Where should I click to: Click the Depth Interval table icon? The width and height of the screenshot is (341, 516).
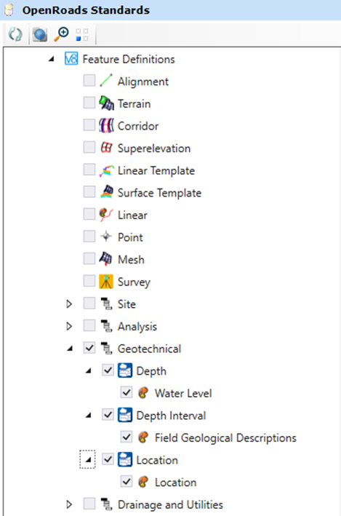125,415
